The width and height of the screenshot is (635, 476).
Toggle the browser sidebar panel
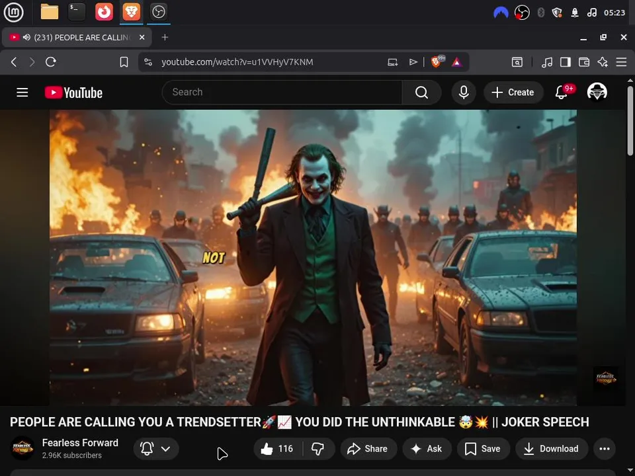point(566,62)
